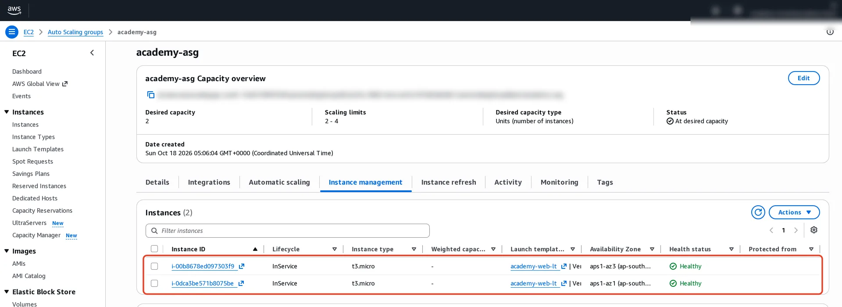This screenshot has width=842, height=307.
Task: Copy the Auto Scaling group ARN
Action: pos(150,95)
